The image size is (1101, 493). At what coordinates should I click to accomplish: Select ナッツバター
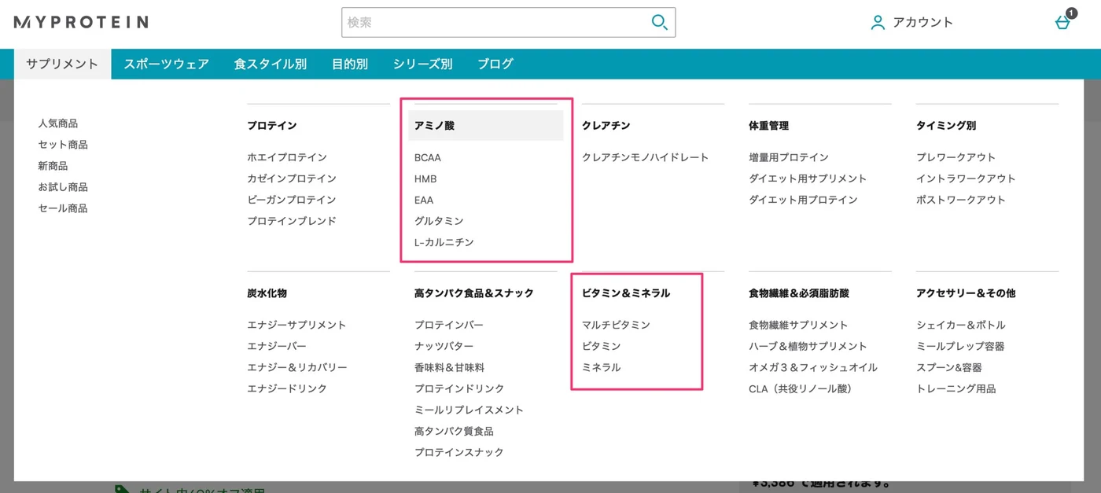[x=444, y=346]
